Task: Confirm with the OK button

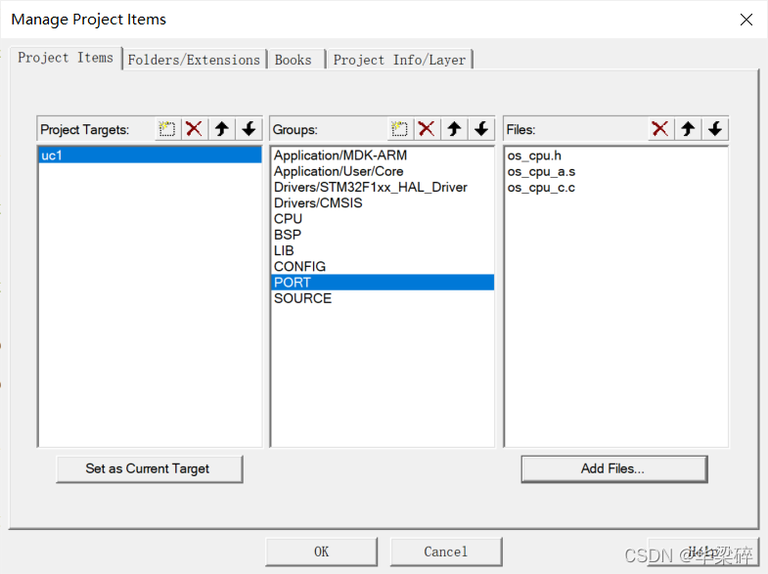Action: (321, 552)
